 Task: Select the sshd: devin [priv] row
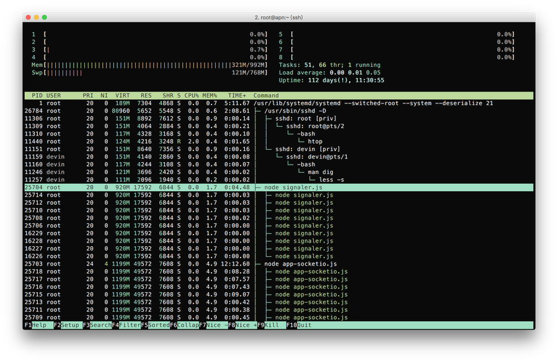(279, 149)
